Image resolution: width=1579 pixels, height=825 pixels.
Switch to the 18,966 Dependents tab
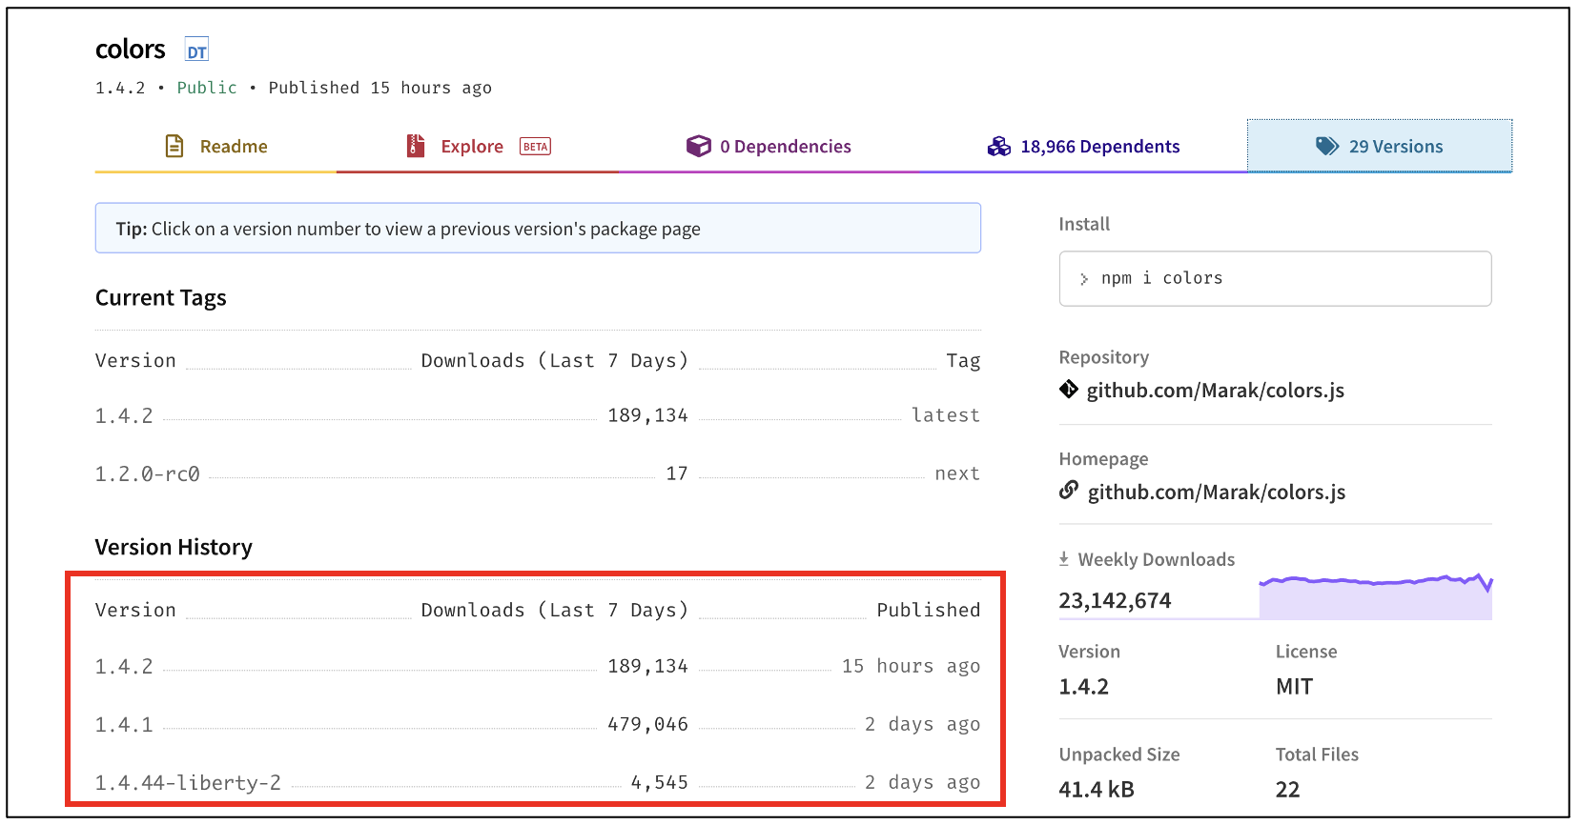1099,147
